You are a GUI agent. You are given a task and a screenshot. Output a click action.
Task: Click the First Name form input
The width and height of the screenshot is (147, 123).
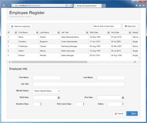pos(47,78)
